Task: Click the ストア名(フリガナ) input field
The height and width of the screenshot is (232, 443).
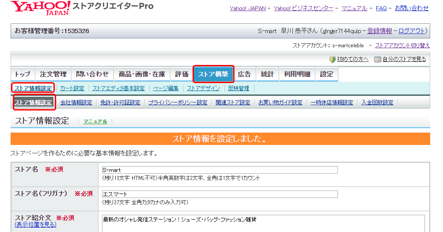Action: click(220, 194)
